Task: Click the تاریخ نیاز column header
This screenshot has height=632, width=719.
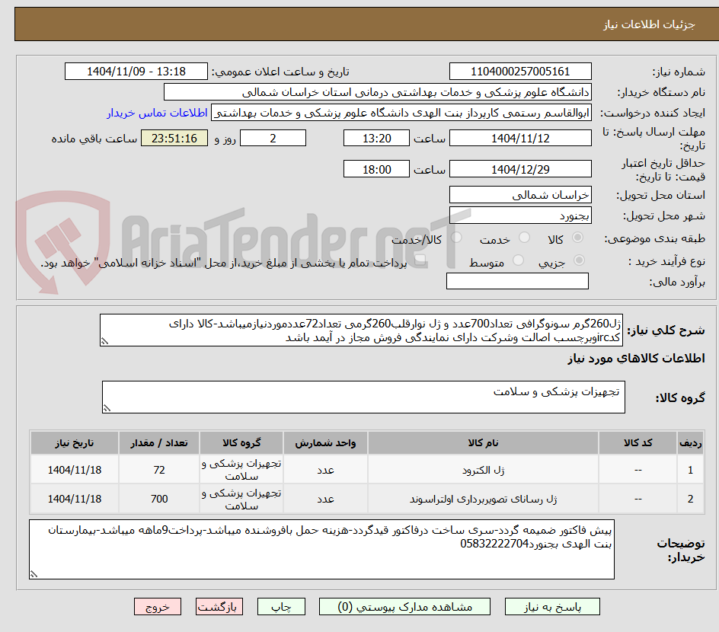Action: click(x=75, y=442)
